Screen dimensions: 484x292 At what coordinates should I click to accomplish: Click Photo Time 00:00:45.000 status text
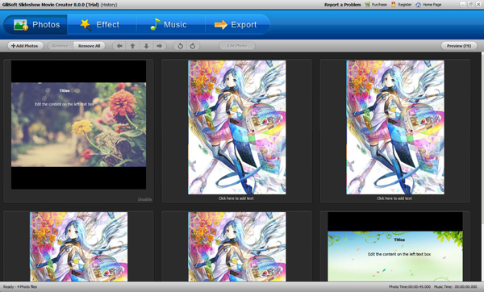click(x=410, y=286)
